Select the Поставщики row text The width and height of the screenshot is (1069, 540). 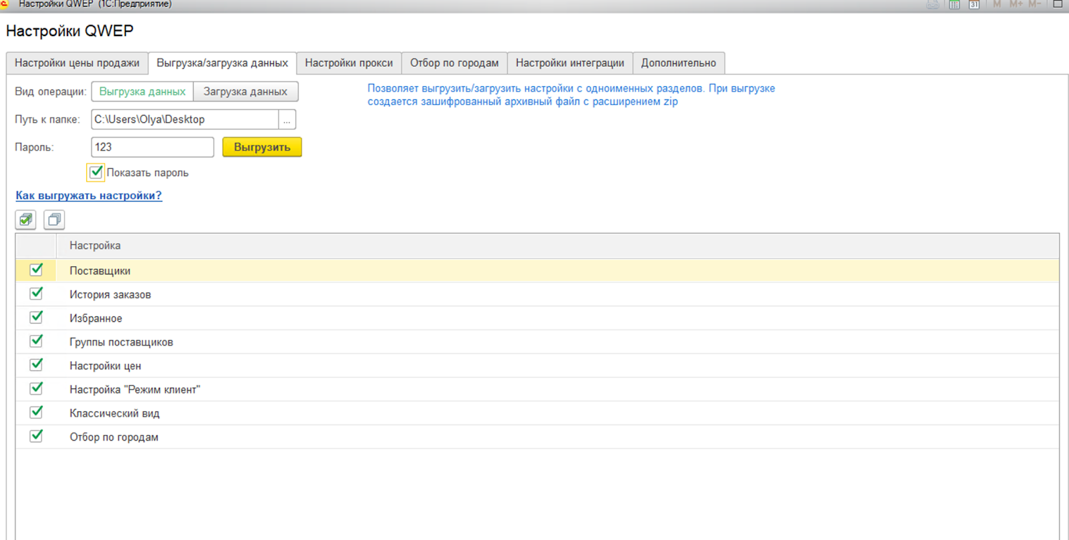click(100, 271)
